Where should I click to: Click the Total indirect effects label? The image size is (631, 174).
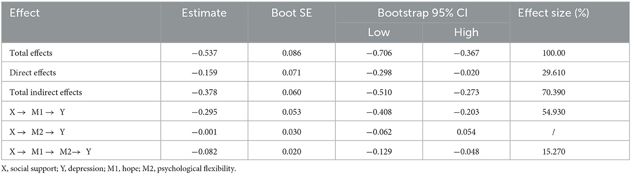click(46, 93)
